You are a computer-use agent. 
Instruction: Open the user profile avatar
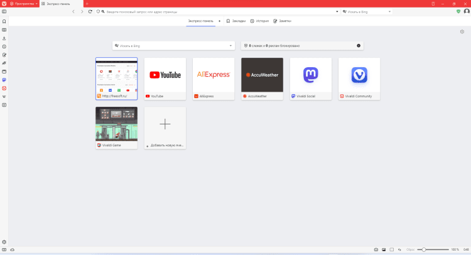point(467,11)
